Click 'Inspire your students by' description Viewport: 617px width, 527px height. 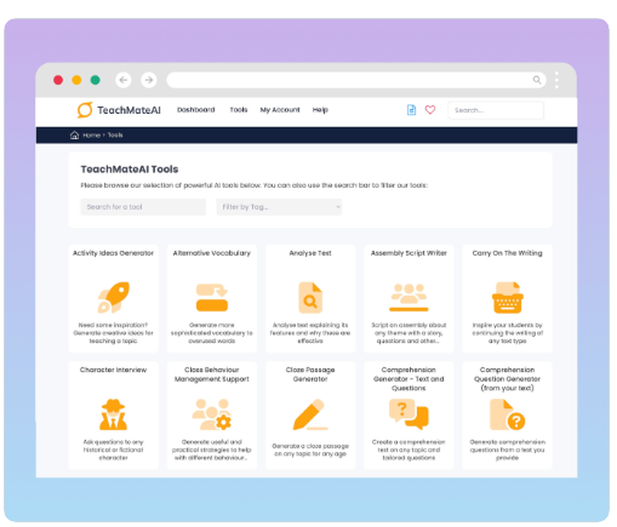tap(508, 333)
